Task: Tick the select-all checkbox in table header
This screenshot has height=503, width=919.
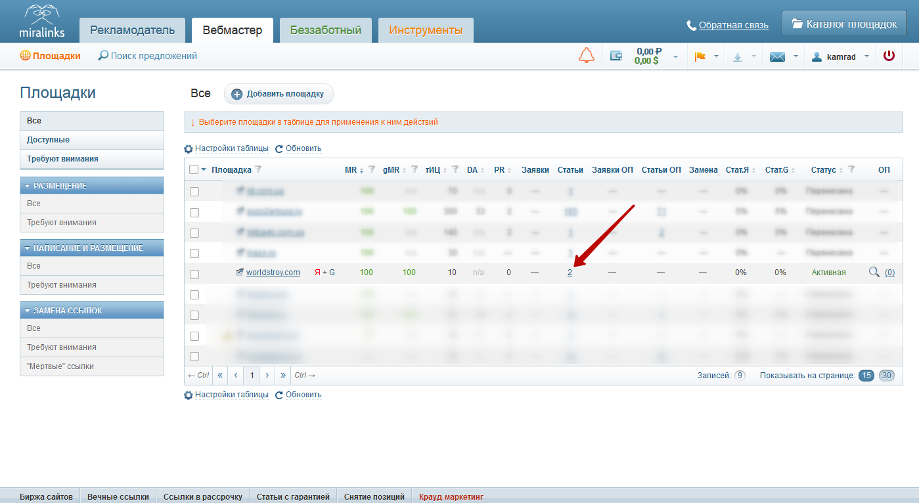Action: pos(194,169)
